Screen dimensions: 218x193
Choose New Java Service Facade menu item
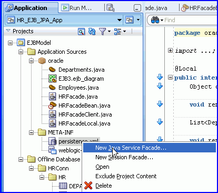coord(149,148)
